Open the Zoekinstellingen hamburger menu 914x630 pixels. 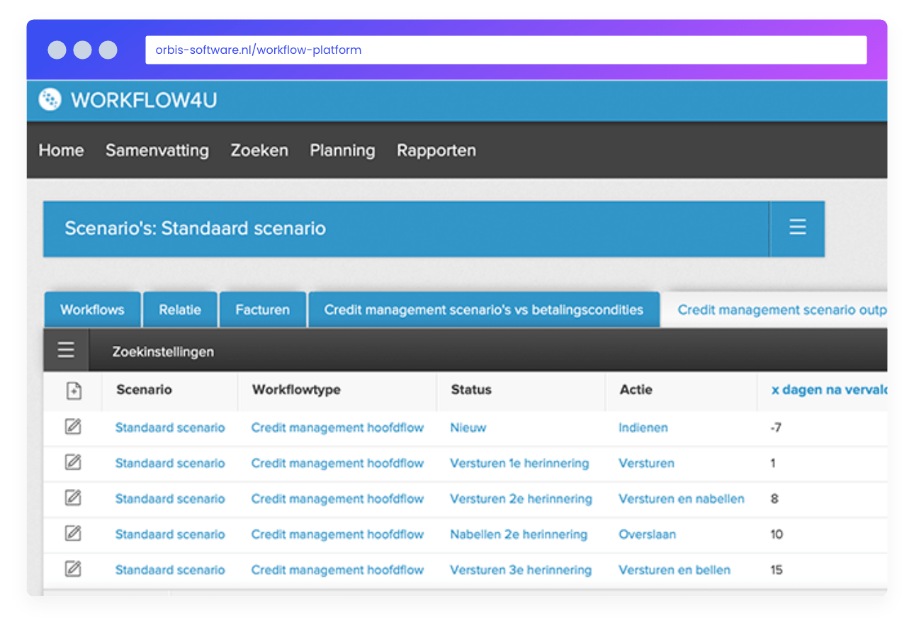66,350
